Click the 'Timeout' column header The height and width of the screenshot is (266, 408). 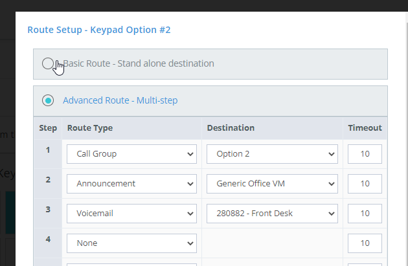(x=365, y=128)
